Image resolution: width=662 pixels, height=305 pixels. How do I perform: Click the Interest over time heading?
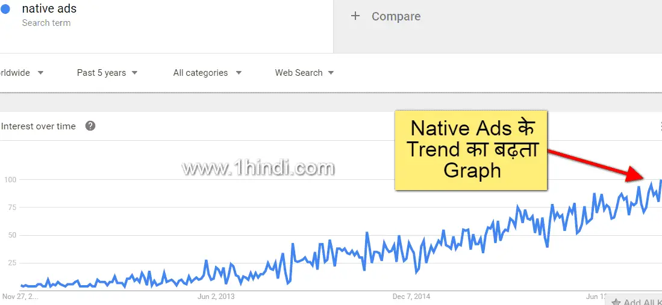point(39,126)
